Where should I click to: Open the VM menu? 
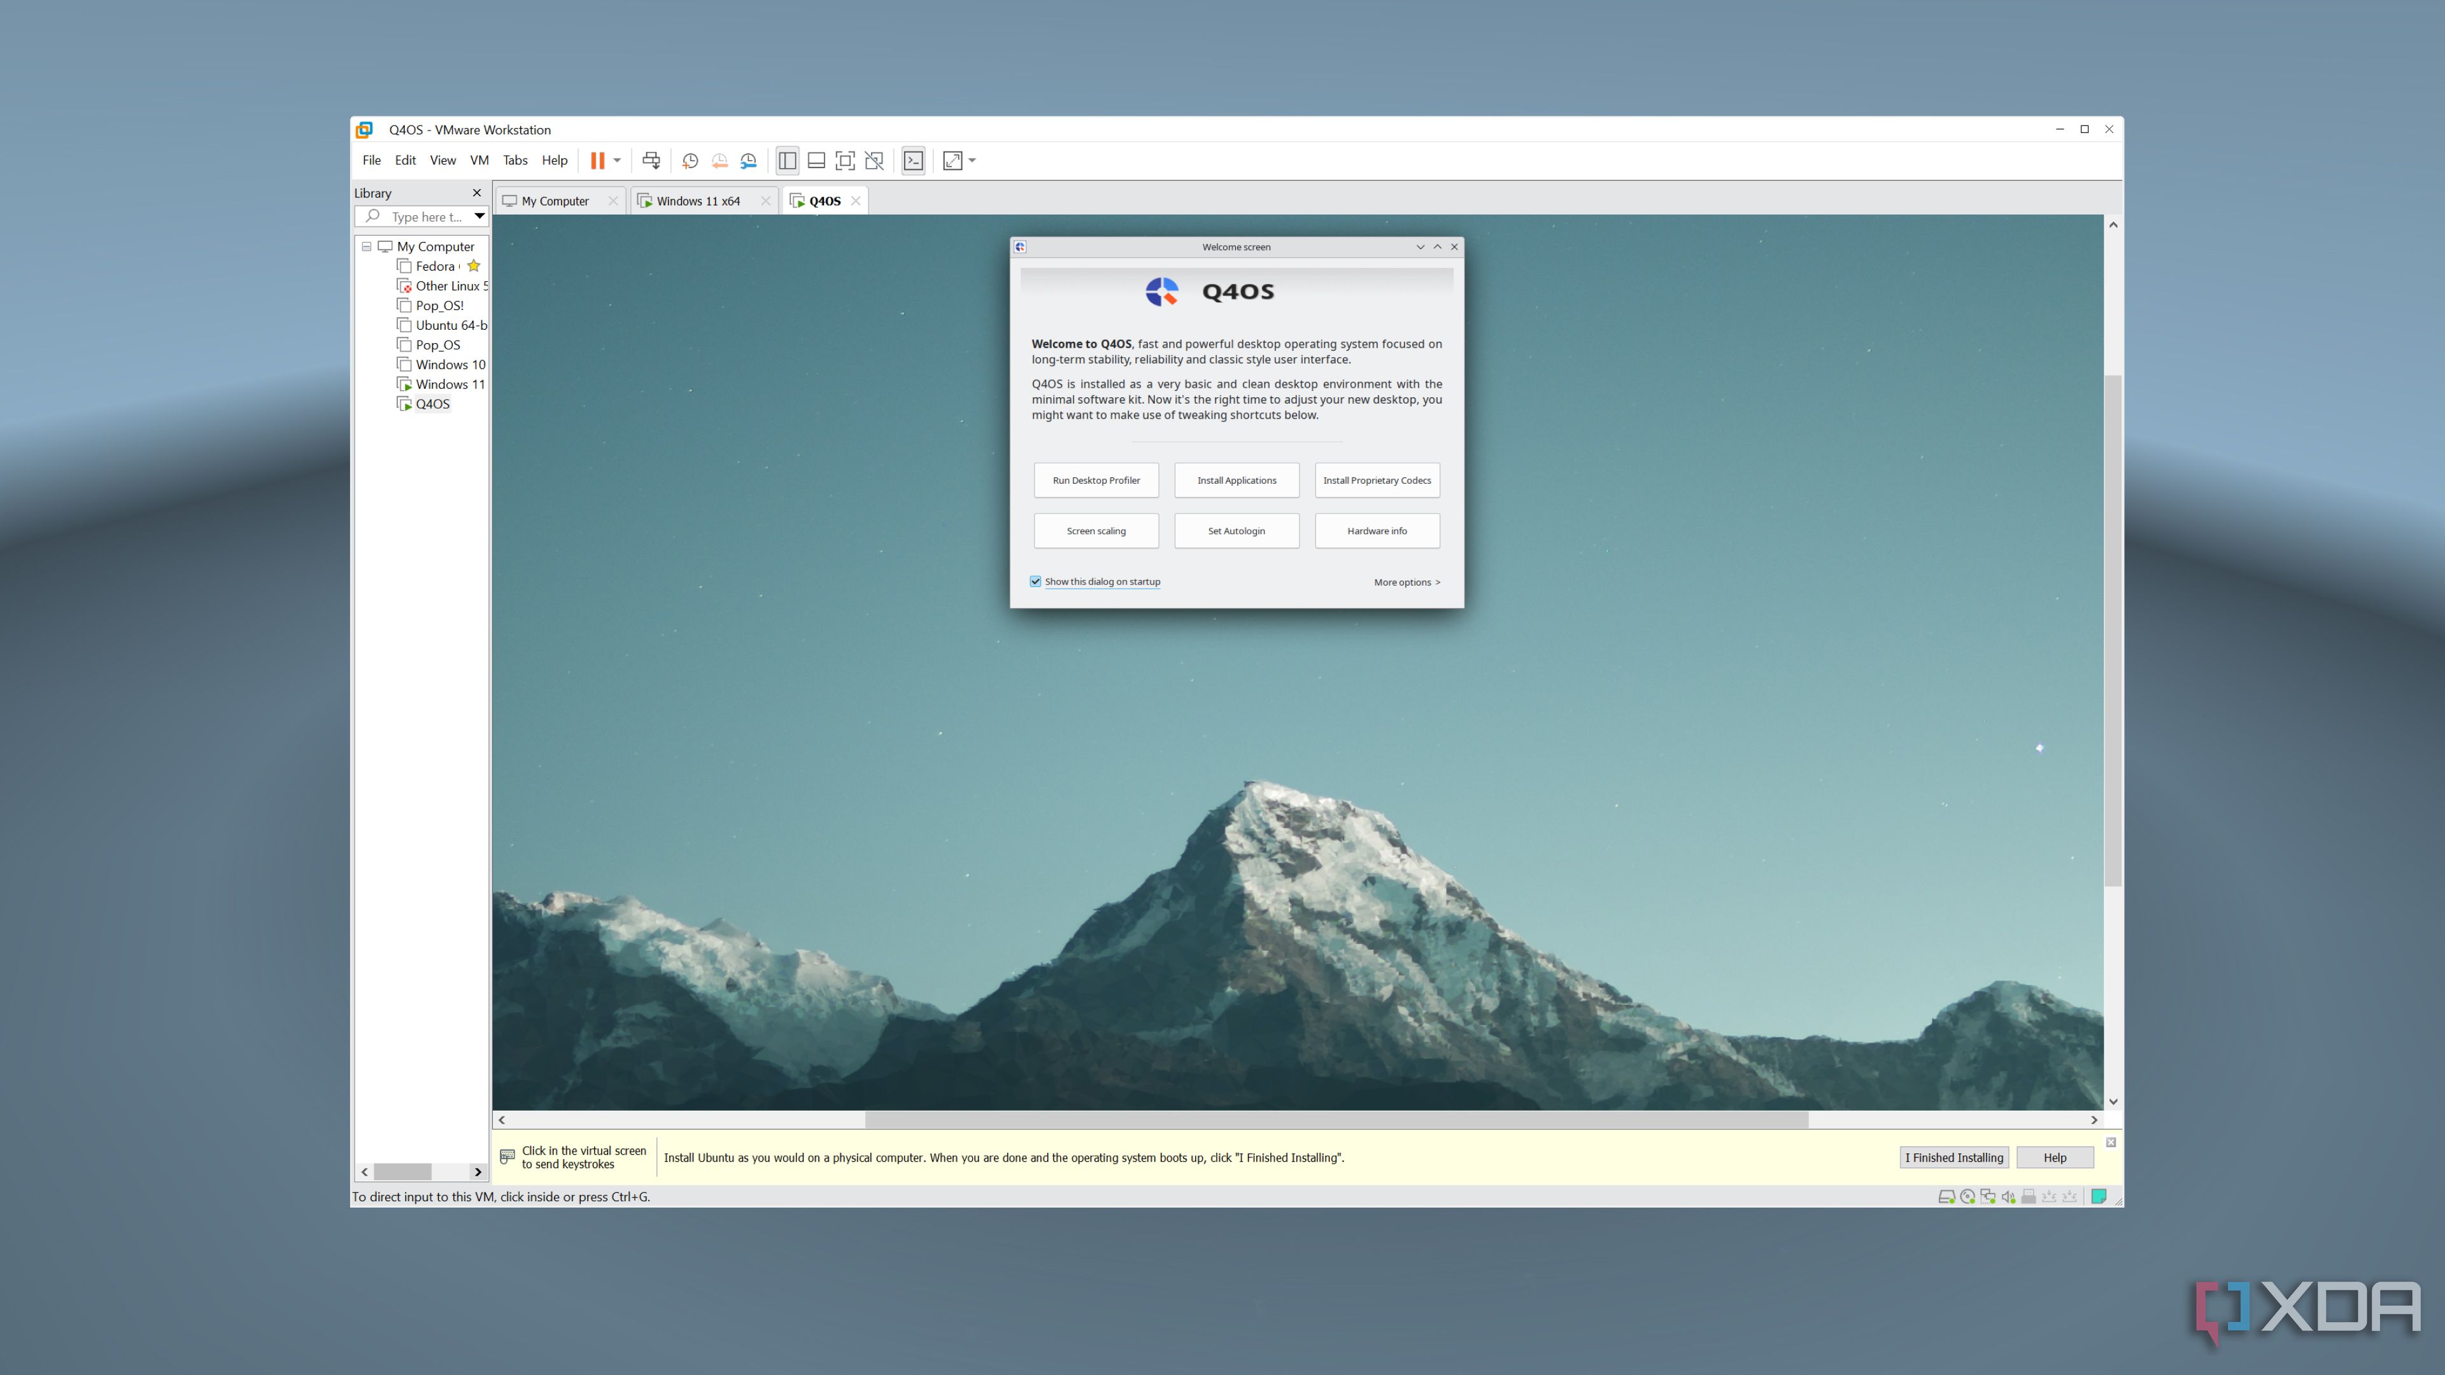(479, 160)
